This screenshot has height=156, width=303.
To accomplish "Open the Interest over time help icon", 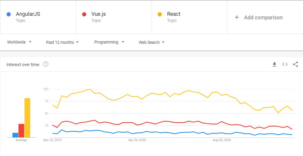I will (x=46, y=64).
